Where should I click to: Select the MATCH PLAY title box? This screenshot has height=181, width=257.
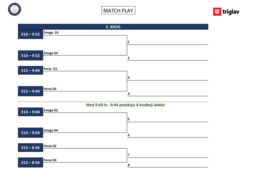click(x=118, y=10)
